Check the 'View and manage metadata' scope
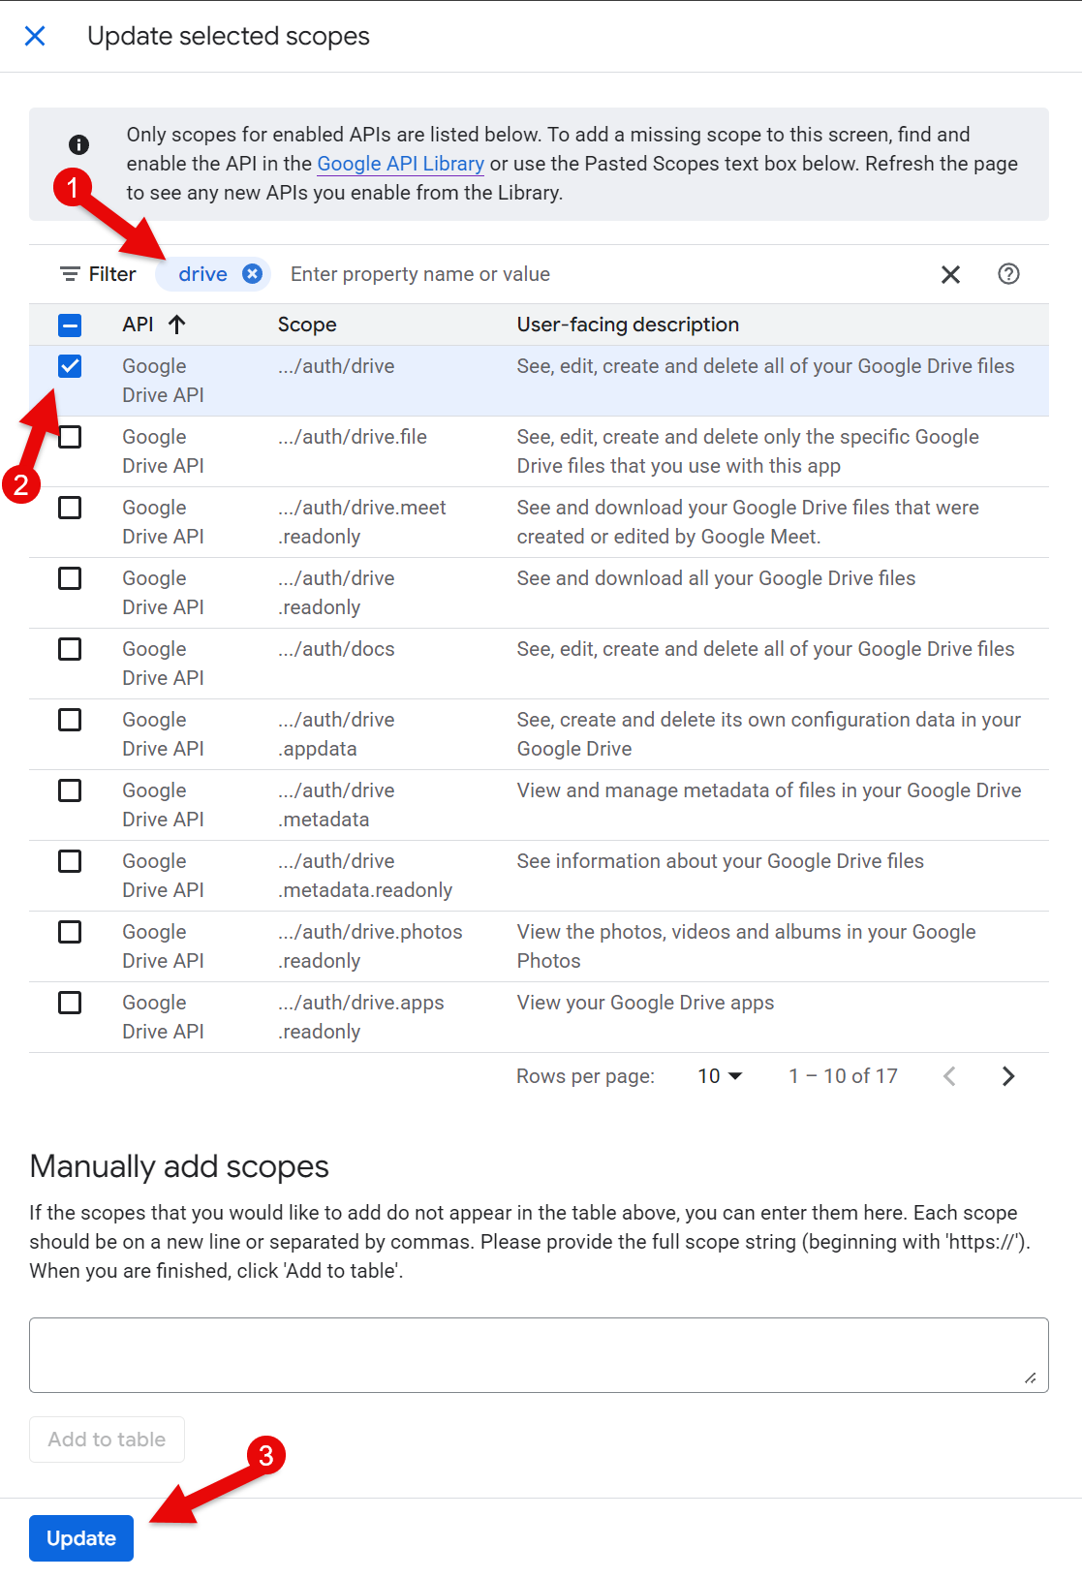The height and width of the screenshot is (1579, 1082). coord(70,790)
